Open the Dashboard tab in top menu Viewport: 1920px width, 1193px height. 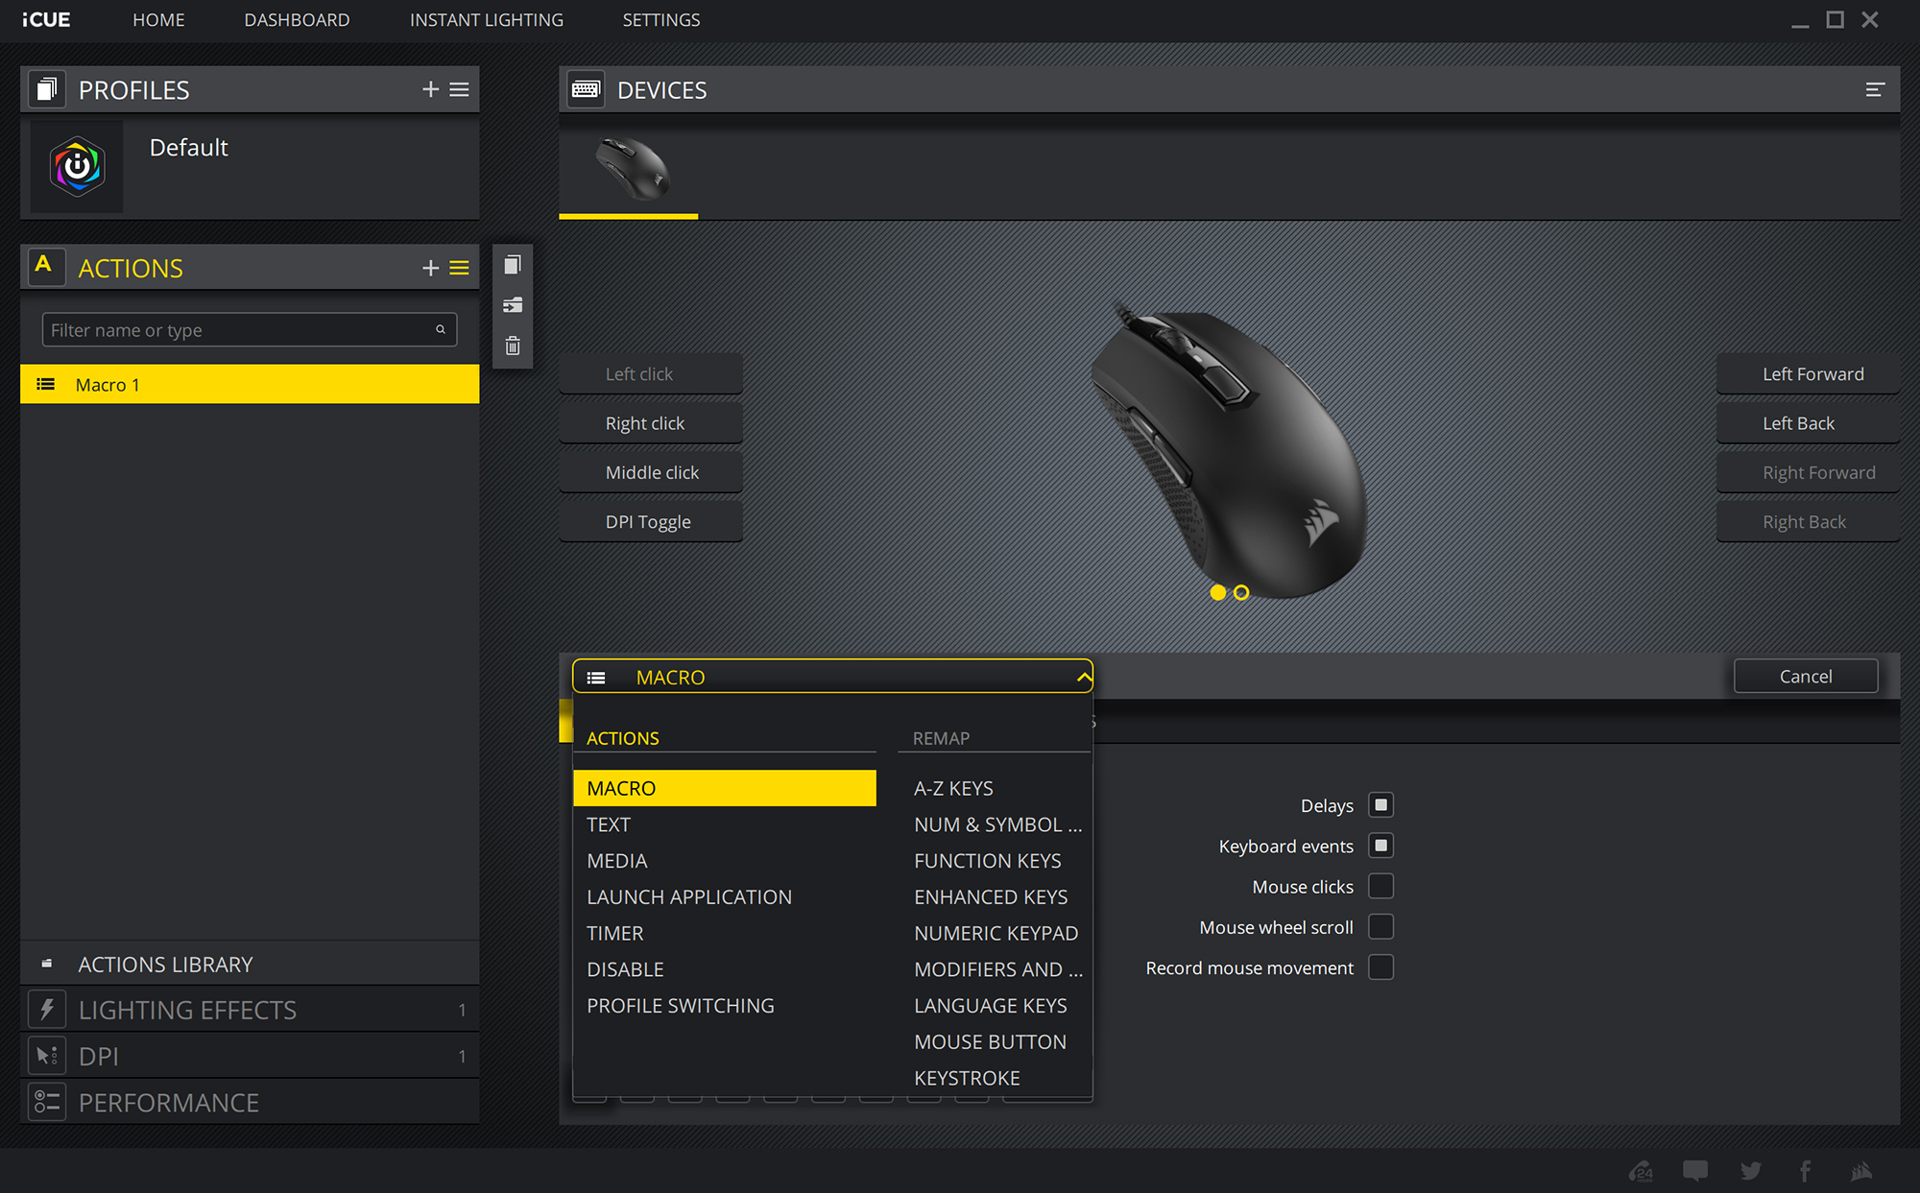click(297, 20)
